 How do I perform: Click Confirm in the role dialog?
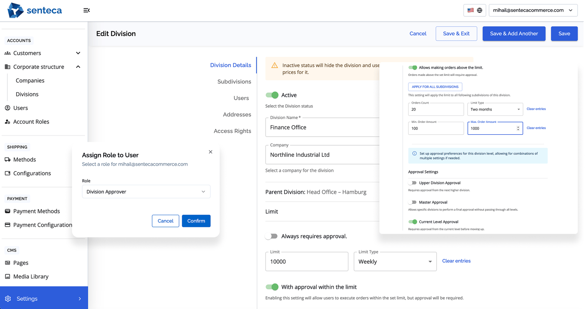point(196,221)
